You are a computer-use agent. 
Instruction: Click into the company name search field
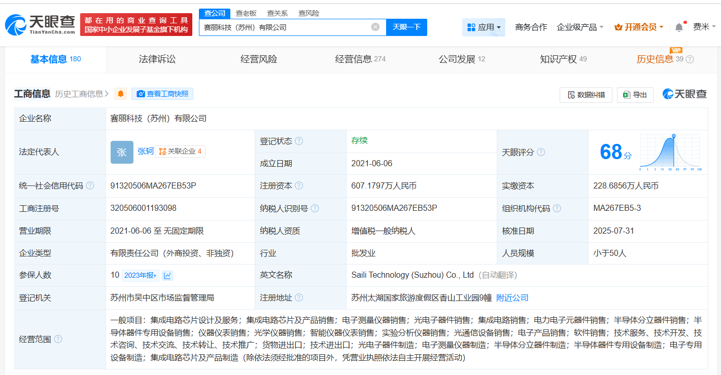point(284,27)
